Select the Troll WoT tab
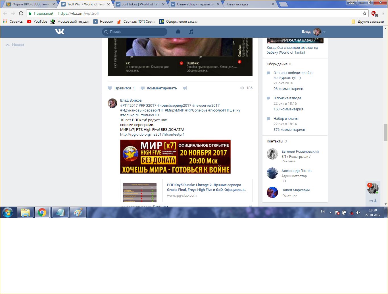Image resolution: width=388 pixels, height=294 pixels. tap(86, 4)
